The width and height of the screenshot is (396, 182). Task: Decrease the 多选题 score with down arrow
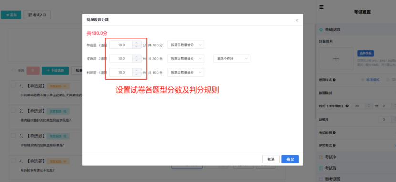[x=136, y=60]
